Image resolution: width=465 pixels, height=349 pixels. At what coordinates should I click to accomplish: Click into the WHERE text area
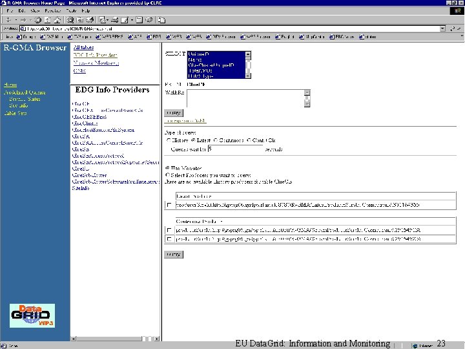pos(245,98)
